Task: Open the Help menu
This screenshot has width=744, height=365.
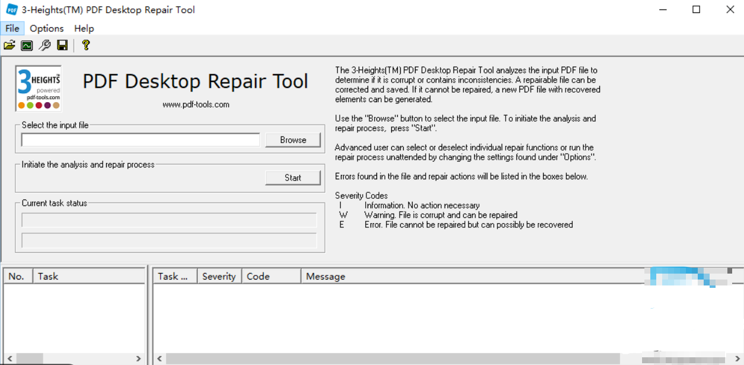Action: click(x=84, y=28)
